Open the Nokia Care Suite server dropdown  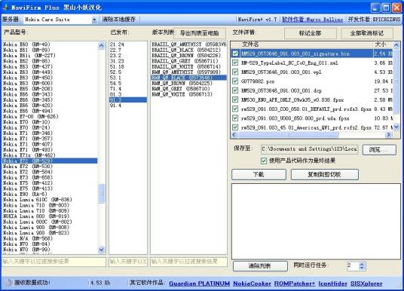94,20
